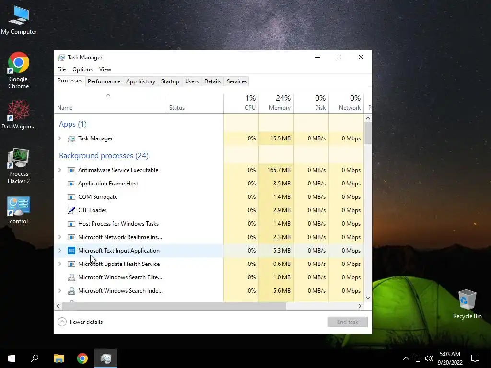Sort processes by Name column header
The height and width of the screenshot is (368, 491).
[x=110, y=103]
